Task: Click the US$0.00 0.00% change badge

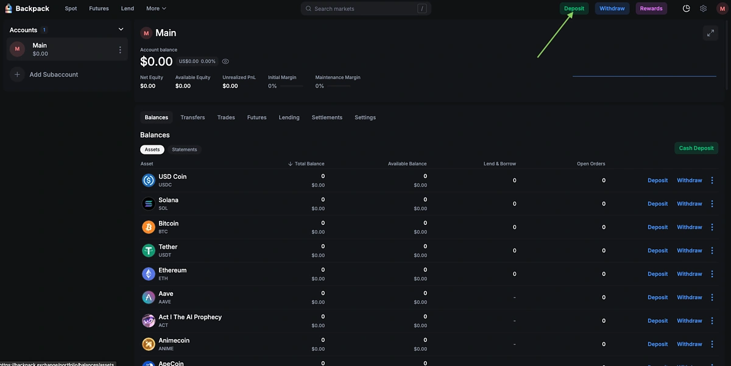Action: coord(197,61)
